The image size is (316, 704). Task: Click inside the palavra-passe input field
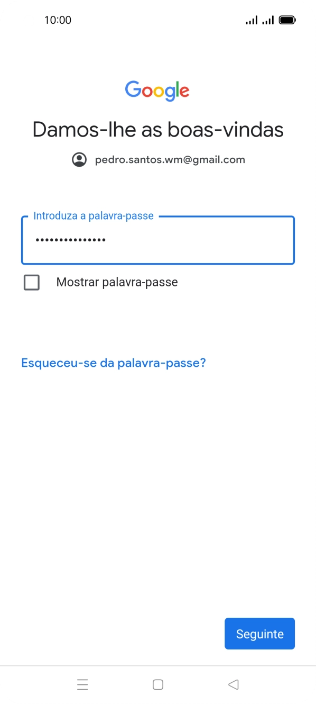coord(157,240)
